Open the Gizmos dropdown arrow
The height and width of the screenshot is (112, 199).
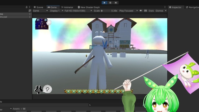coord(166,11)
